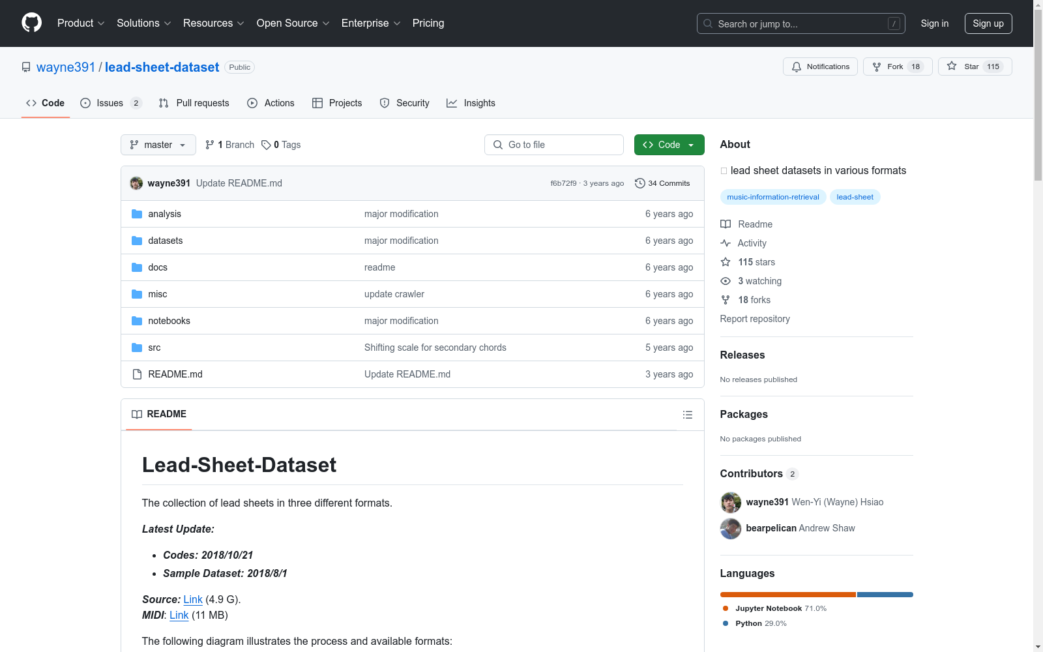1043x652 pixels.
Task: Click wayne391 avatar in commit row
Action: tap(136, 183)
